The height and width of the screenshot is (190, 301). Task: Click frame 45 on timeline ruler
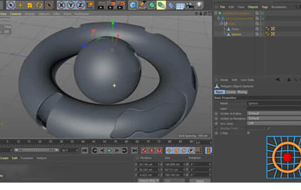[93, 141]
